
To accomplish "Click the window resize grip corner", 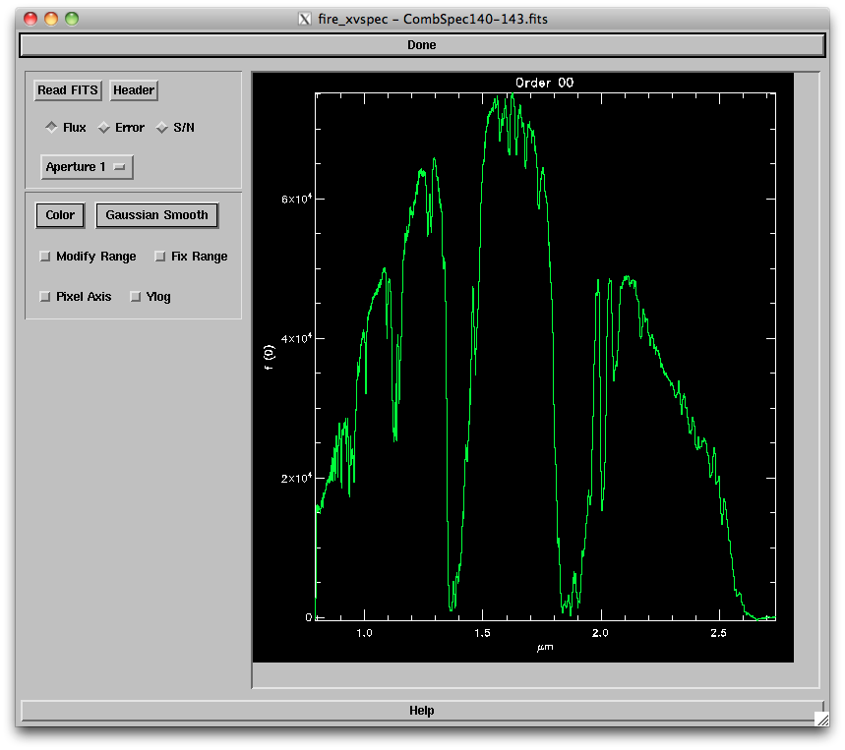I will click(x=821, y=720).
